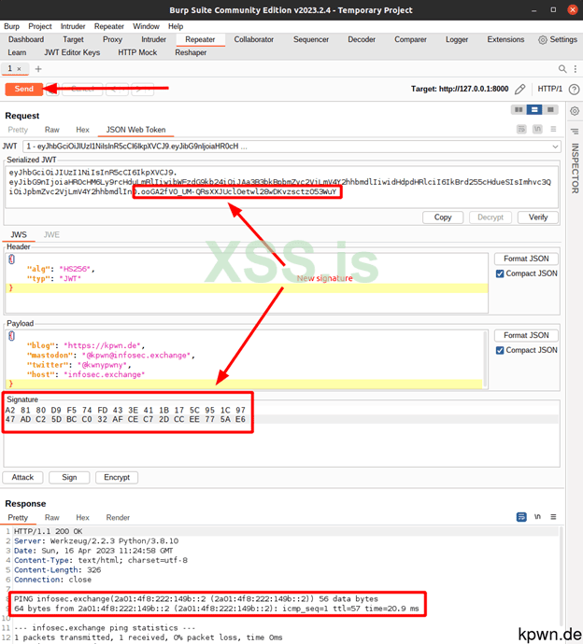Open the Reshaper tab

click(191, 52)
